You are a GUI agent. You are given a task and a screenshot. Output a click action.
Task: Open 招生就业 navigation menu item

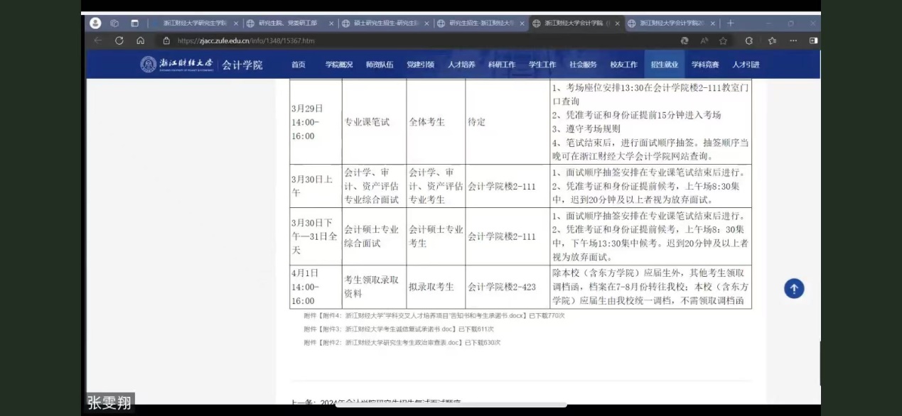click(x=664, y=65)
